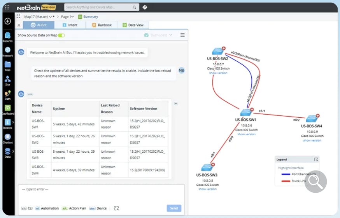Click the US-BOS-SW3 switch icon on map
This screenshot has height=218, width=340.
pos(207,167)
